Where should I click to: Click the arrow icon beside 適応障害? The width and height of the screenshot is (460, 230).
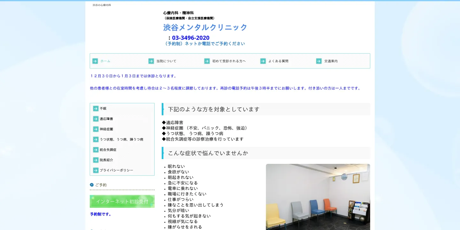(96, 119)
